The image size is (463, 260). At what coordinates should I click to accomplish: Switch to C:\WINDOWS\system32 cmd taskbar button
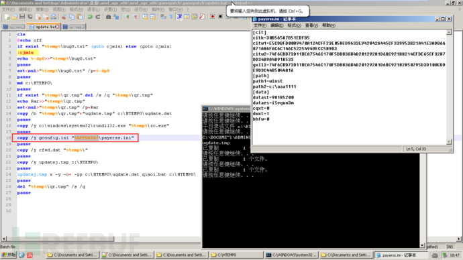(x=291, y=255)
